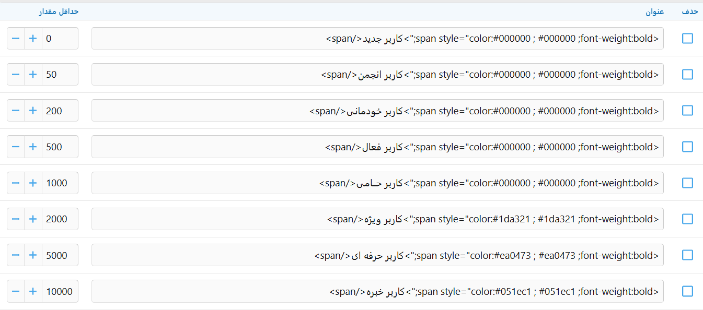Click the حذف column header

689,11
